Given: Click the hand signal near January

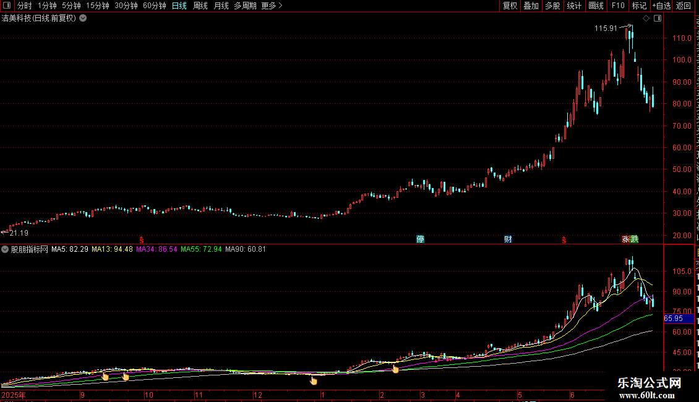Looking at the screenshot, I should tap(314, 380).
